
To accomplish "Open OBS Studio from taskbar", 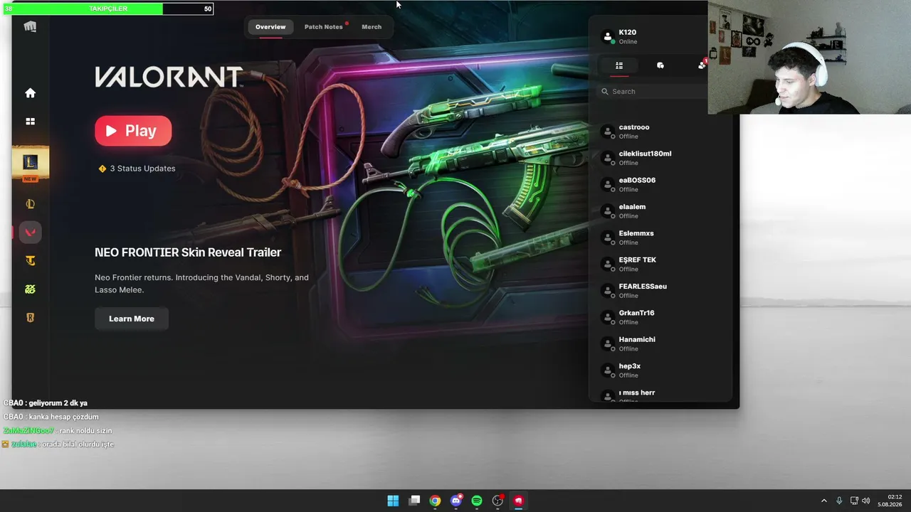I will click(498, 501).
